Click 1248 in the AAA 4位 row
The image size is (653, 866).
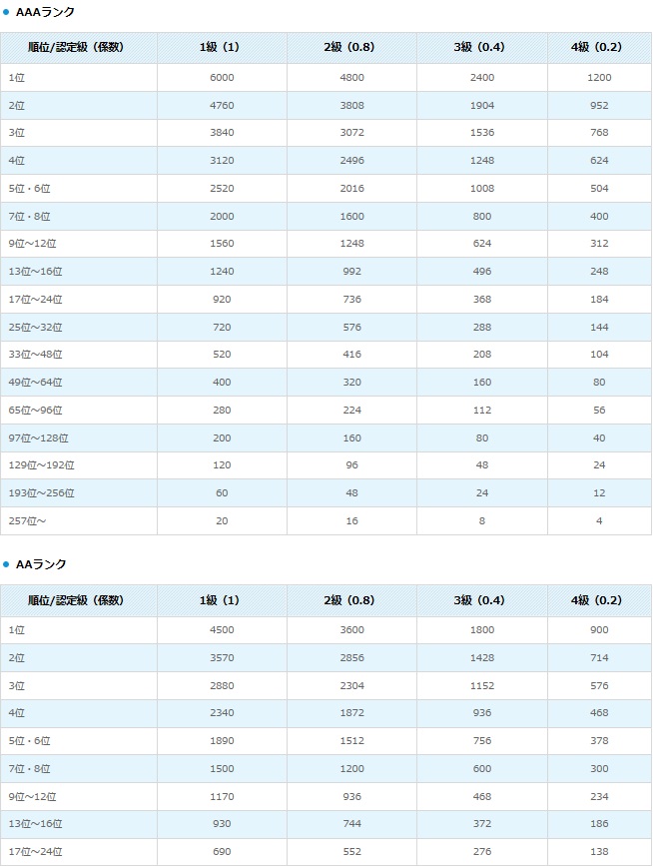click(x=482, y=161)
